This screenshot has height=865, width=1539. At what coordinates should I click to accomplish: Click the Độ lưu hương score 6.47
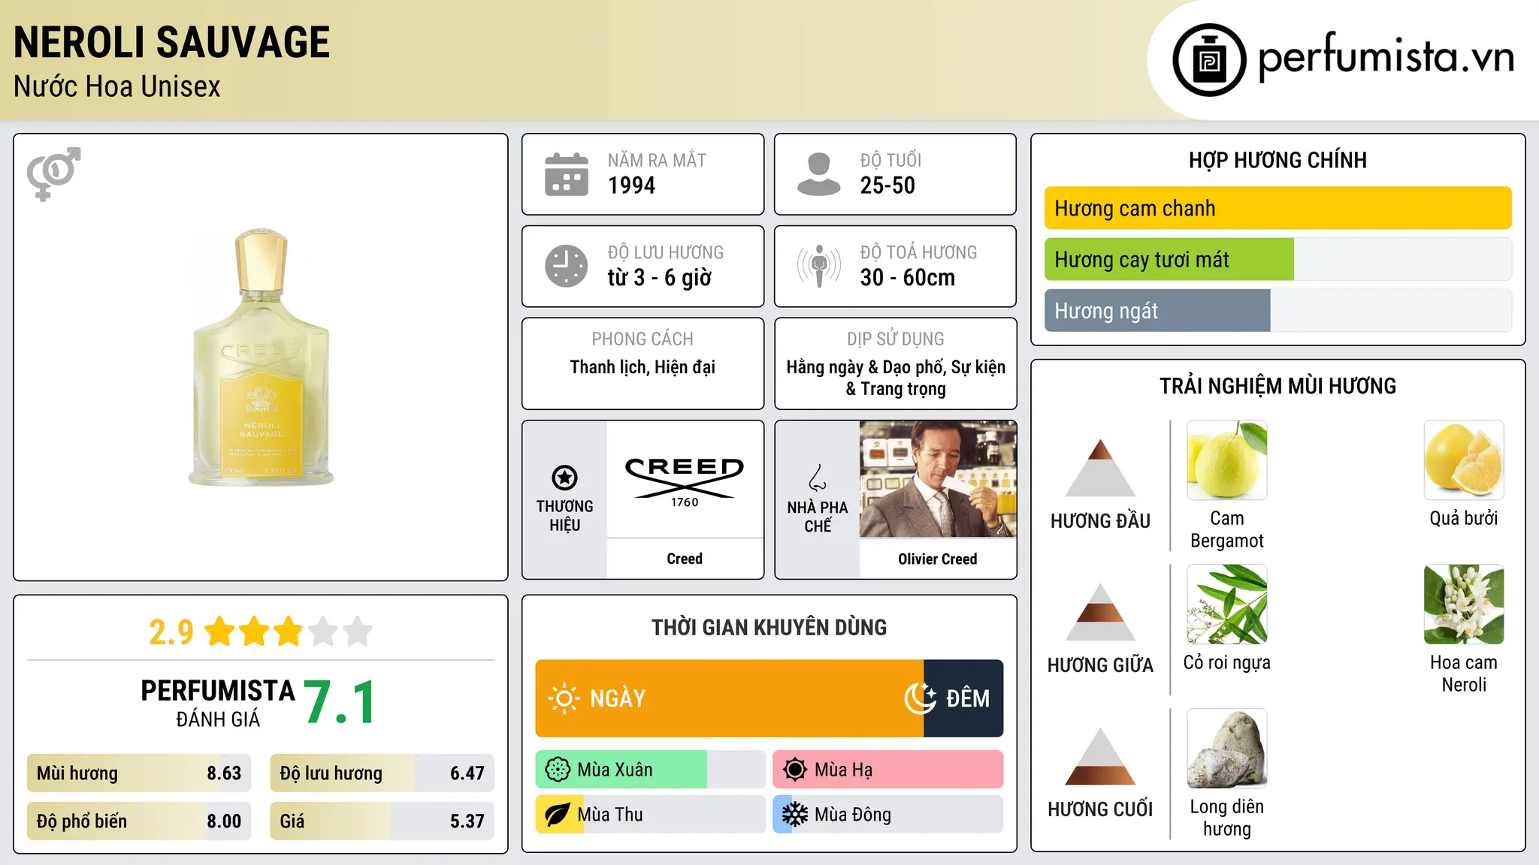click(x=467, y=773)
